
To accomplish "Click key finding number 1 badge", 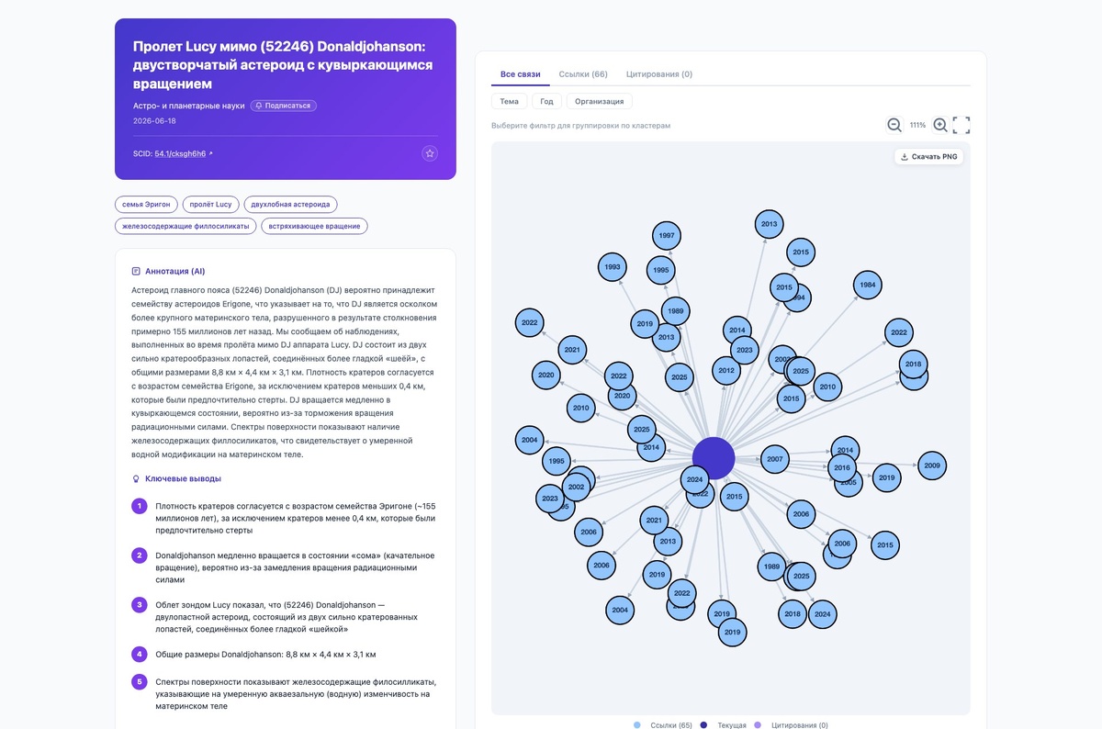I will point(140,506).
